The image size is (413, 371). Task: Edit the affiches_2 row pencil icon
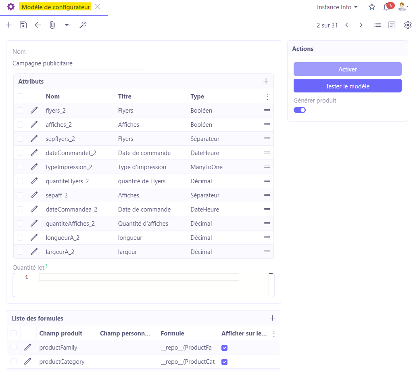point(34,124)
